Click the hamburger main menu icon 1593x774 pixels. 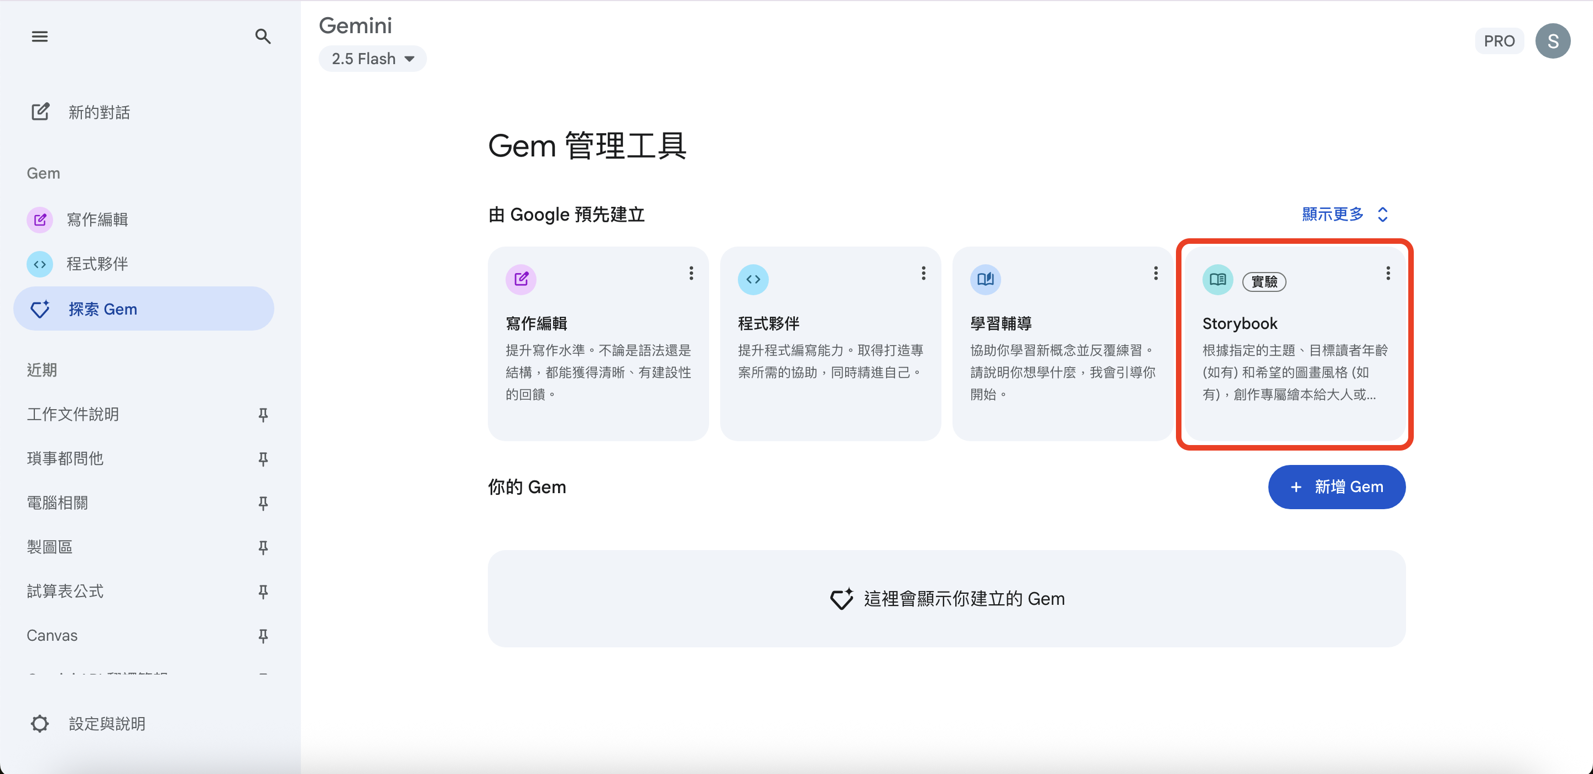click(x=40, y=36)
